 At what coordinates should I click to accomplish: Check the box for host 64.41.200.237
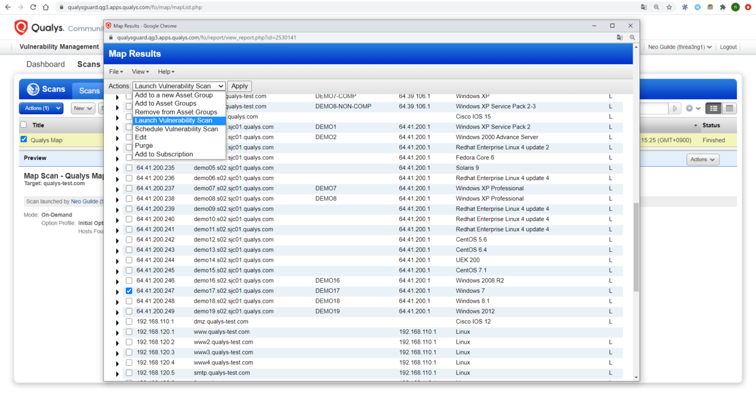(129, 188)
